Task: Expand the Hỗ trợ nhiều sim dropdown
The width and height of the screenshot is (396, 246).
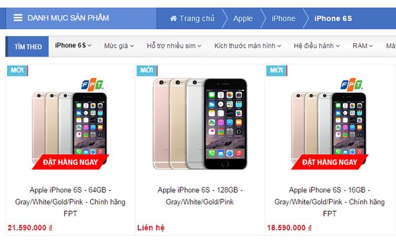Action: [174, 46]
